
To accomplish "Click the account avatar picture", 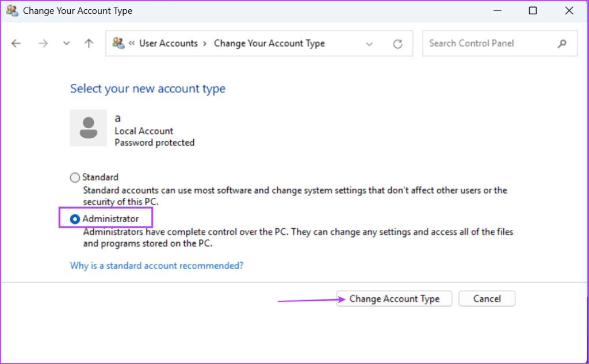I will point(88,128).
